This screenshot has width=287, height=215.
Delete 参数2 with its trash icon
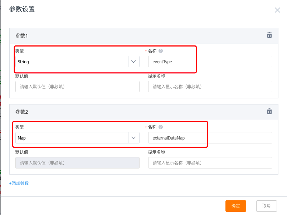269,111
